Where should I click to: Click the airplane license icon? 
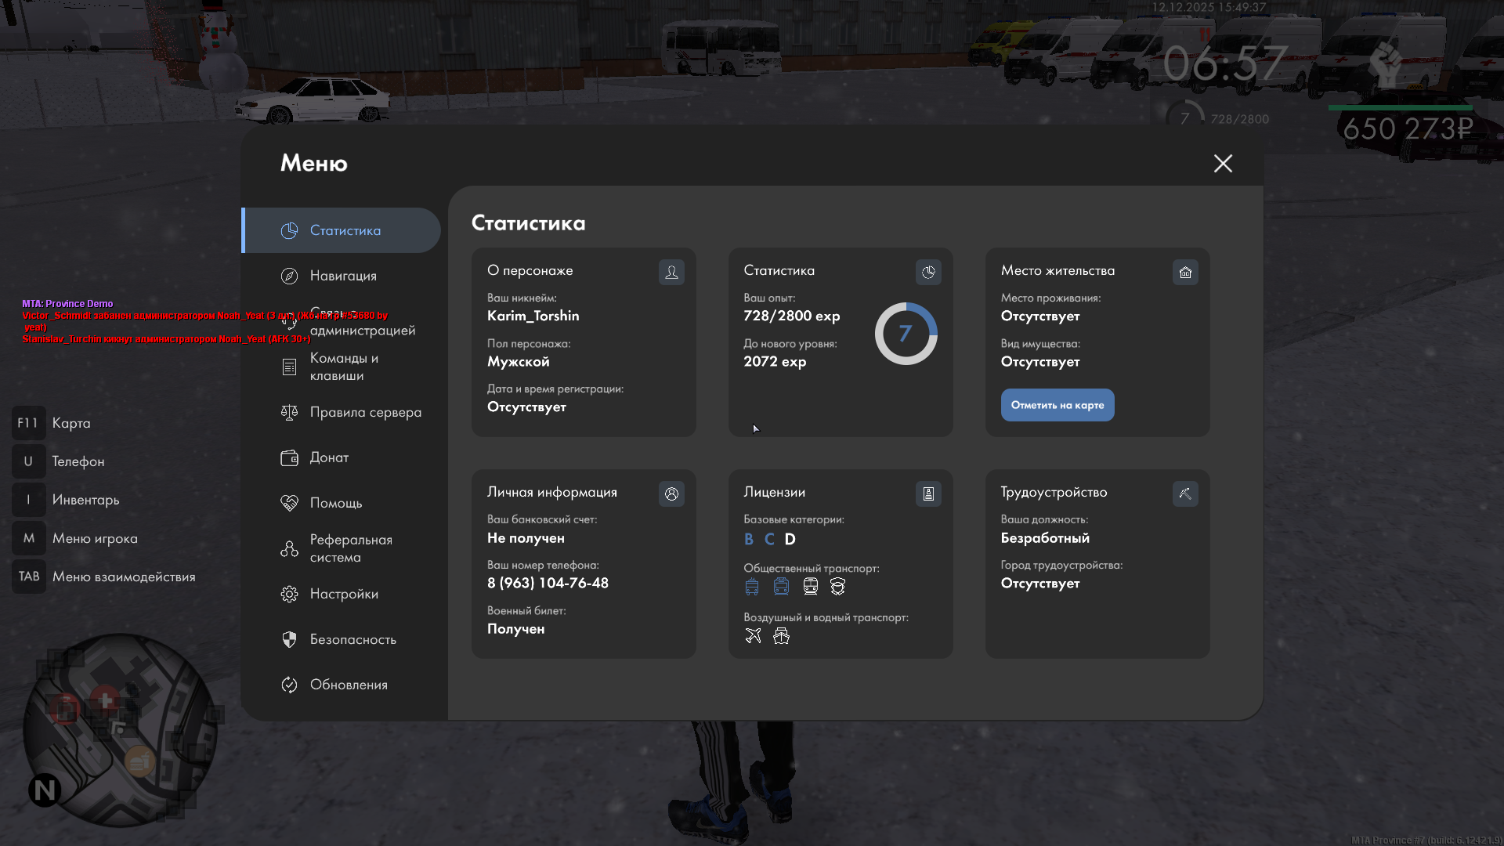[x=753, y=635]
